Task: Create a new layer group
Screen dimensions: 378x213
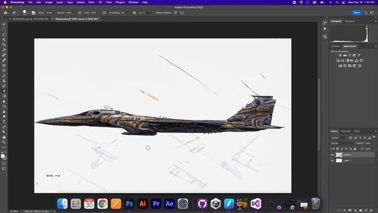Action: point(361,211)
